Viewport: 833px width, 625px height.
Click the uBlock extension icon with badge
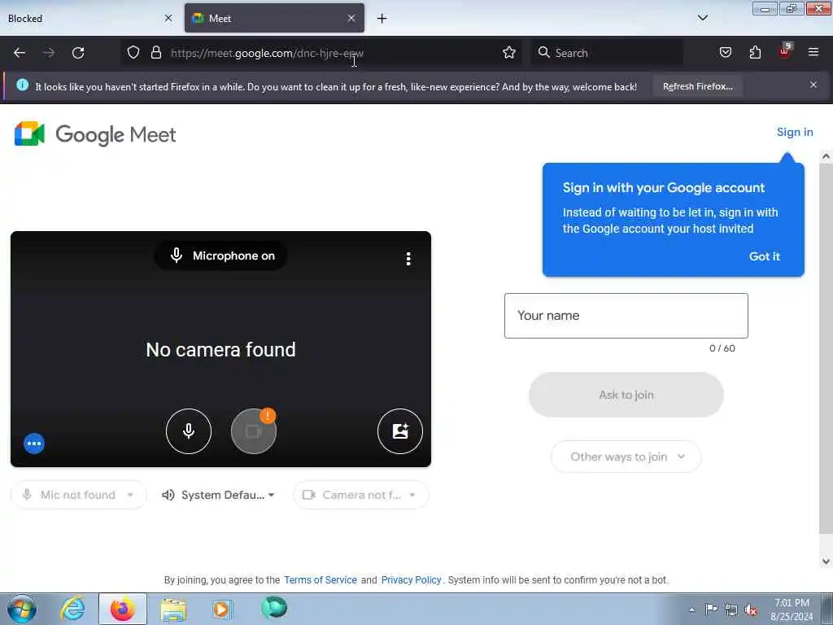(785, 51)
